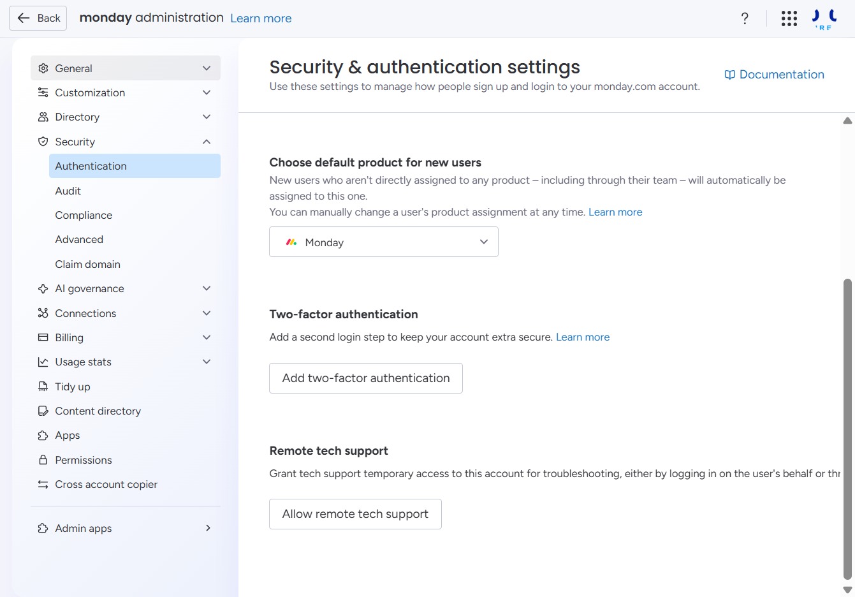Click the Directory people icon
The image size is (855, 597).
(x=43, y=117)
